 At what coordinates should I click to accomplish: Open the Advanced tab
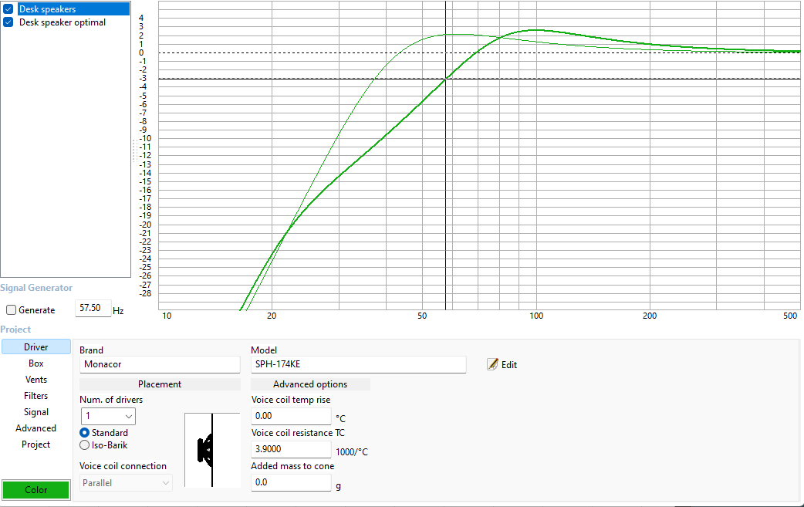(x=36, y=428)
